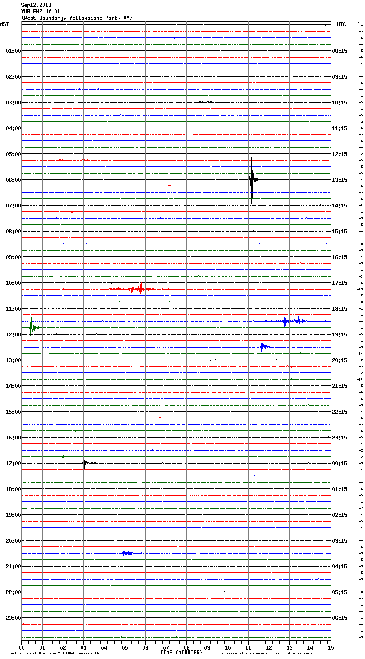Click the 09 minute axis tick label
365x659 pixels.
pos(207,647)
